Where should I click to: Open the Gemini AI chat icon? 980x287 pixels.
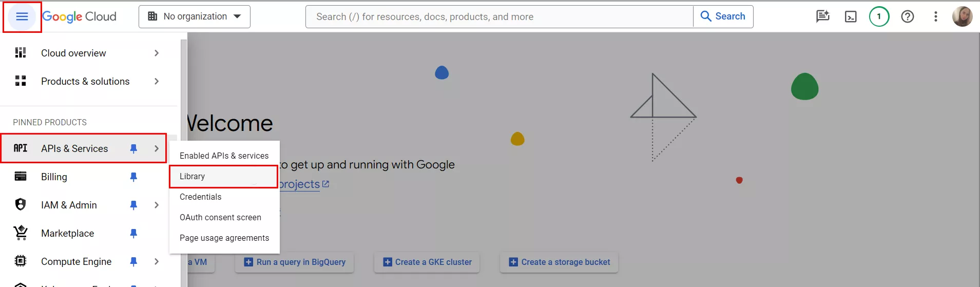coord(823,17)
